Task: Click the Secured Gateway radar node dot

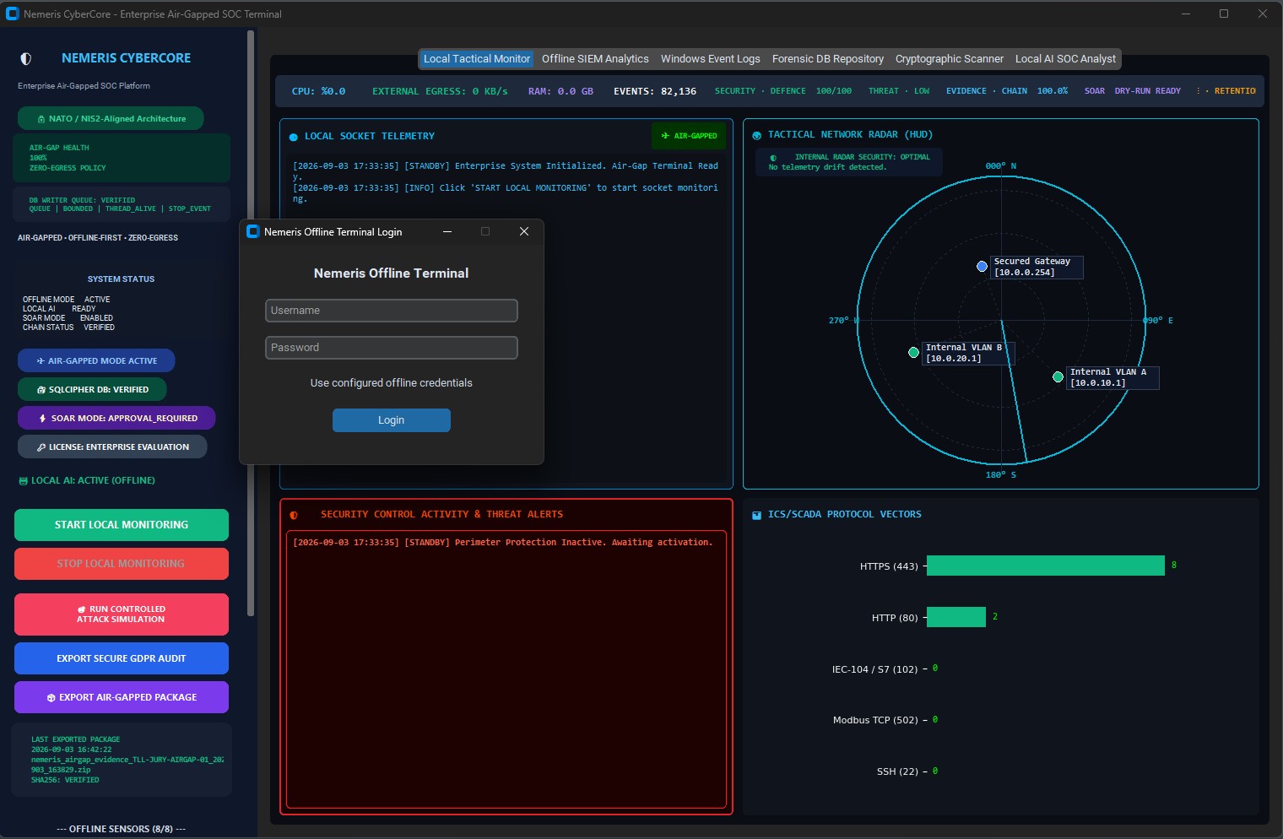Action: coord(982,266)
